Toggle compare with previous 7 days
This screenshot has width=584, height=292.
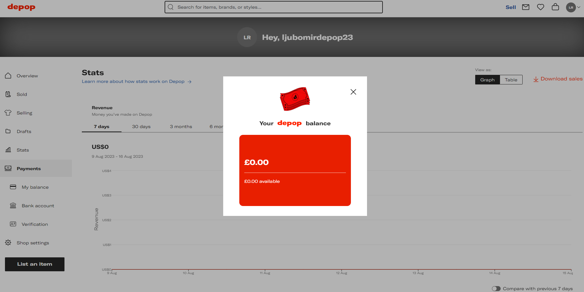[496, 289]
